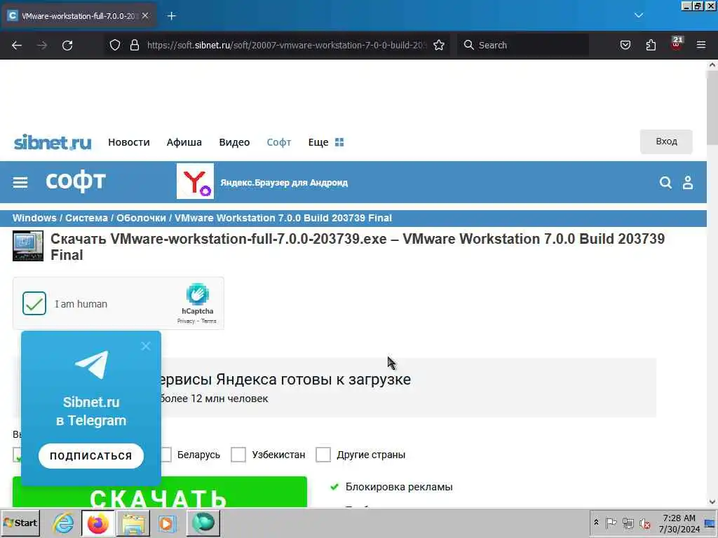Open the Новости menu item
Image resolution: width=718 pixels, height=538 pixels.
pyautogui.click(x=129, y=142)
